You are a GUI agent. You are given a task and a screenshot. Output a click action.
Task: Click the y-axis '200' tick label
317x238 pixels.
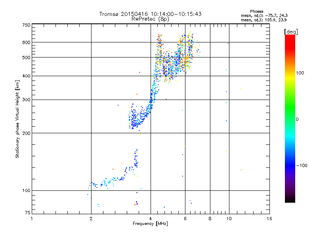tap(26, 133)
